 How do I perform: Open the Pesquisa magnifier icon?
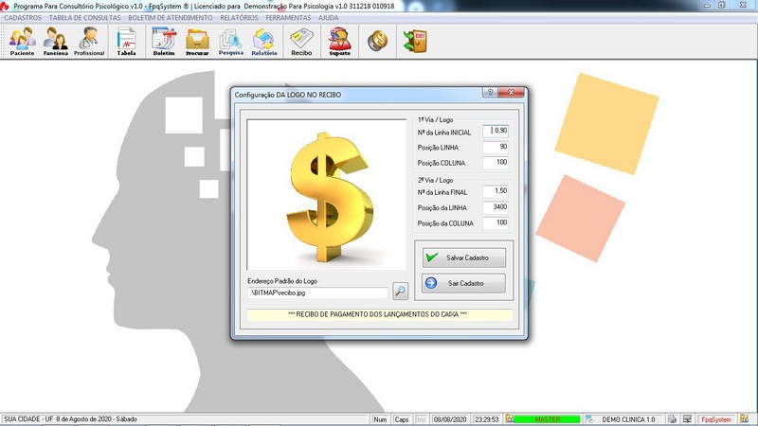(x=230, y=42)
